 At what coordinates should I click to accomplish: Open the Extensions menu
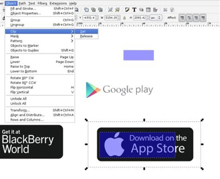[58, 3]
